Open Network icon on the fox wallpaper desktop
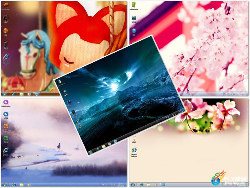 (6, 32)
